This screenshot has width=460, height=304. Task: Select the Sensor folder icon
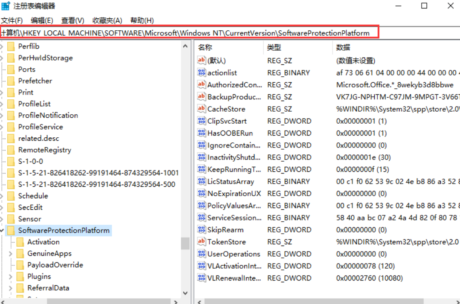pos(11,219)
